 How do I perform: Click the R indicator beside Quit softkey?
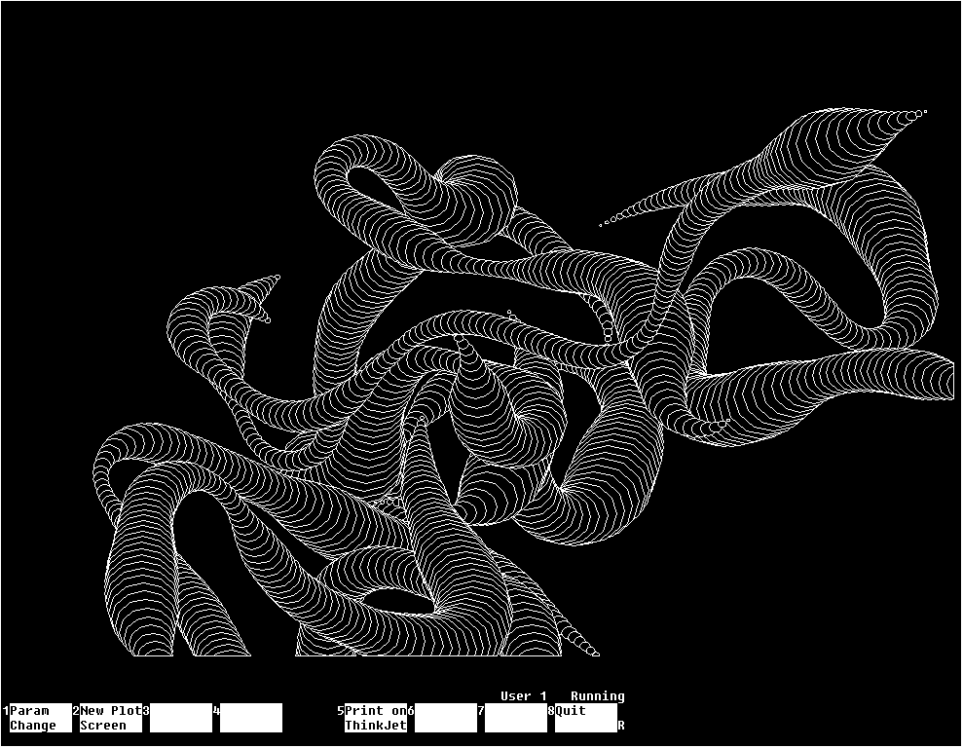click(621, 726)
